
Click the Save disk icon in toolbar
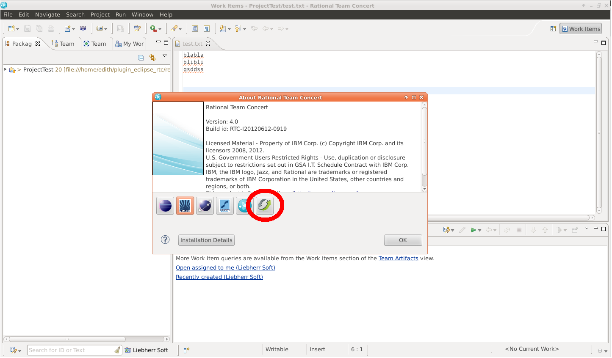pyautogui.click(x=27, y=29)
